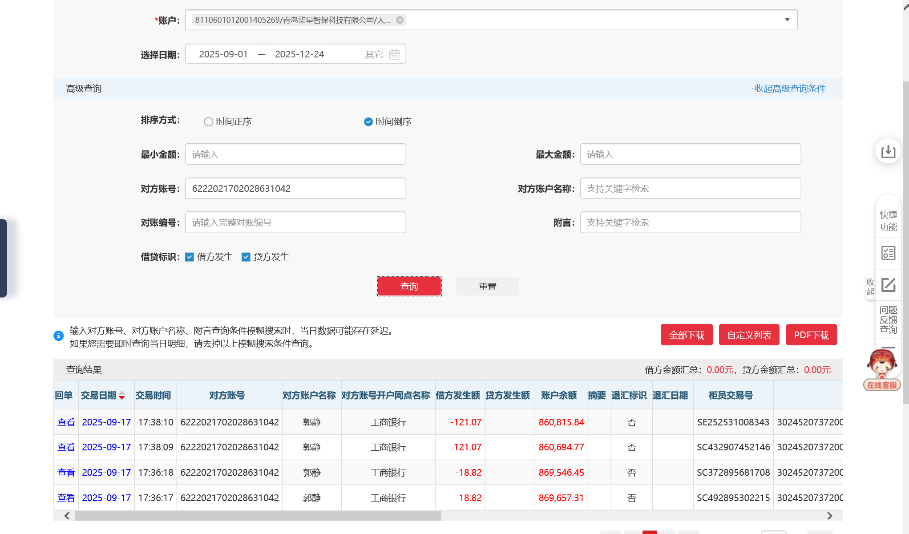Viewport: 909px width, 534px height.
Task: Select 时间正序 radio option
Action: coord(208,122)
